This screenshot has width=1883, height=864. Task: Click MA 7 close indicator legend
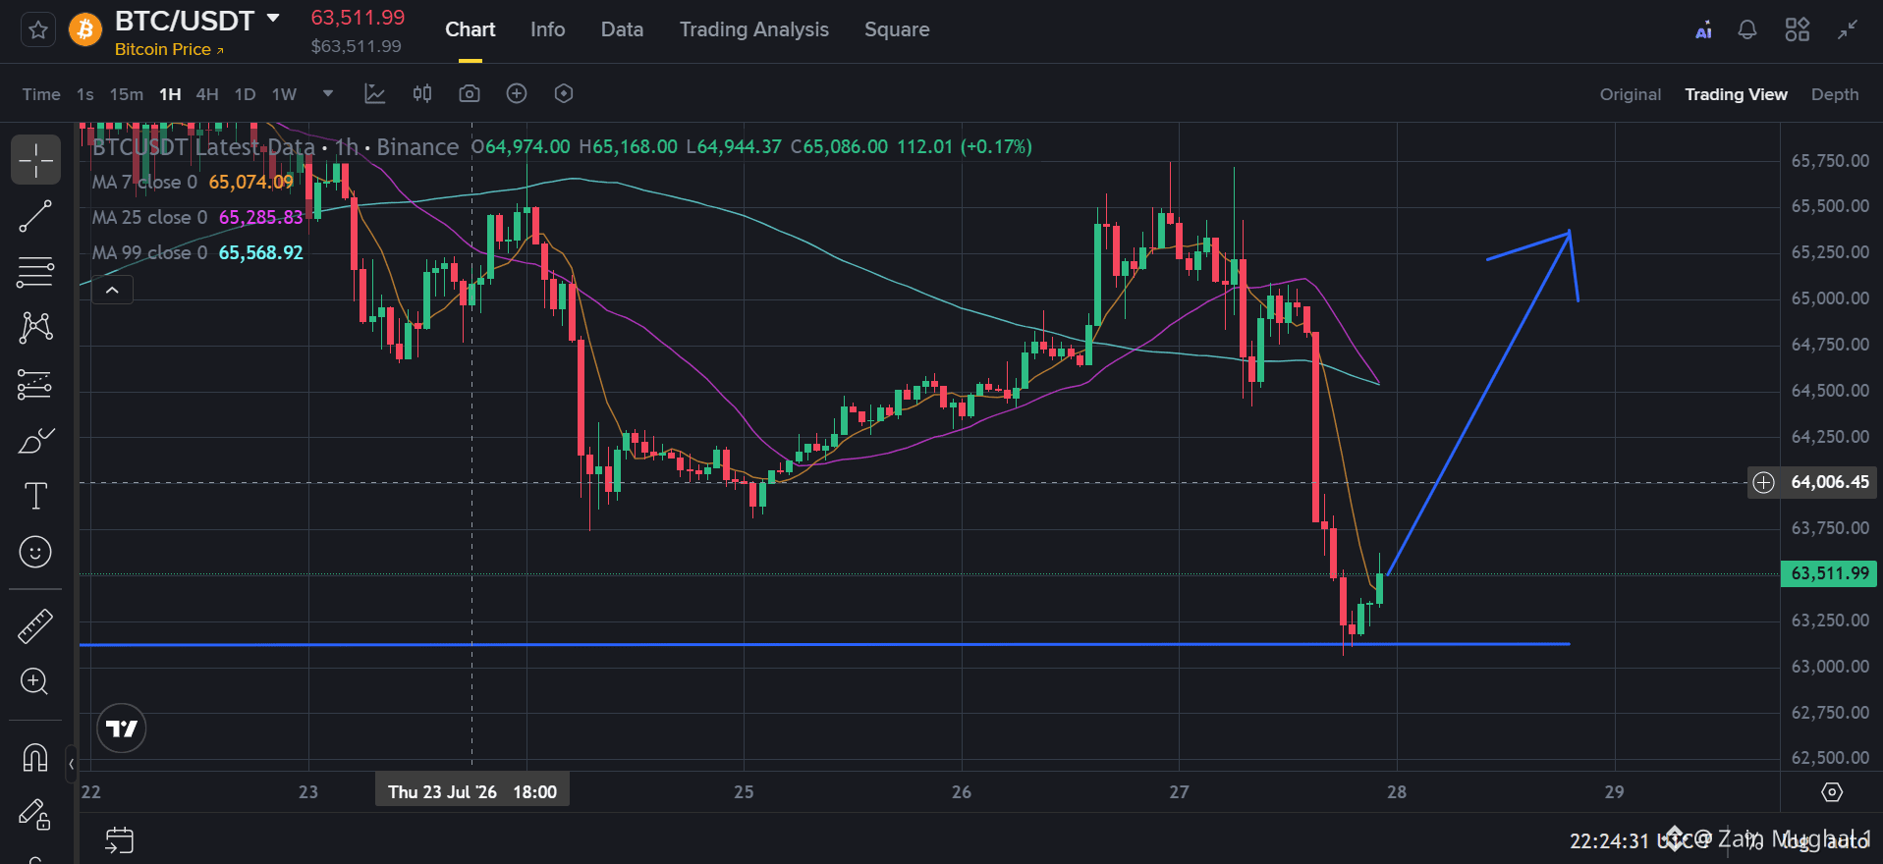[193, 182]
